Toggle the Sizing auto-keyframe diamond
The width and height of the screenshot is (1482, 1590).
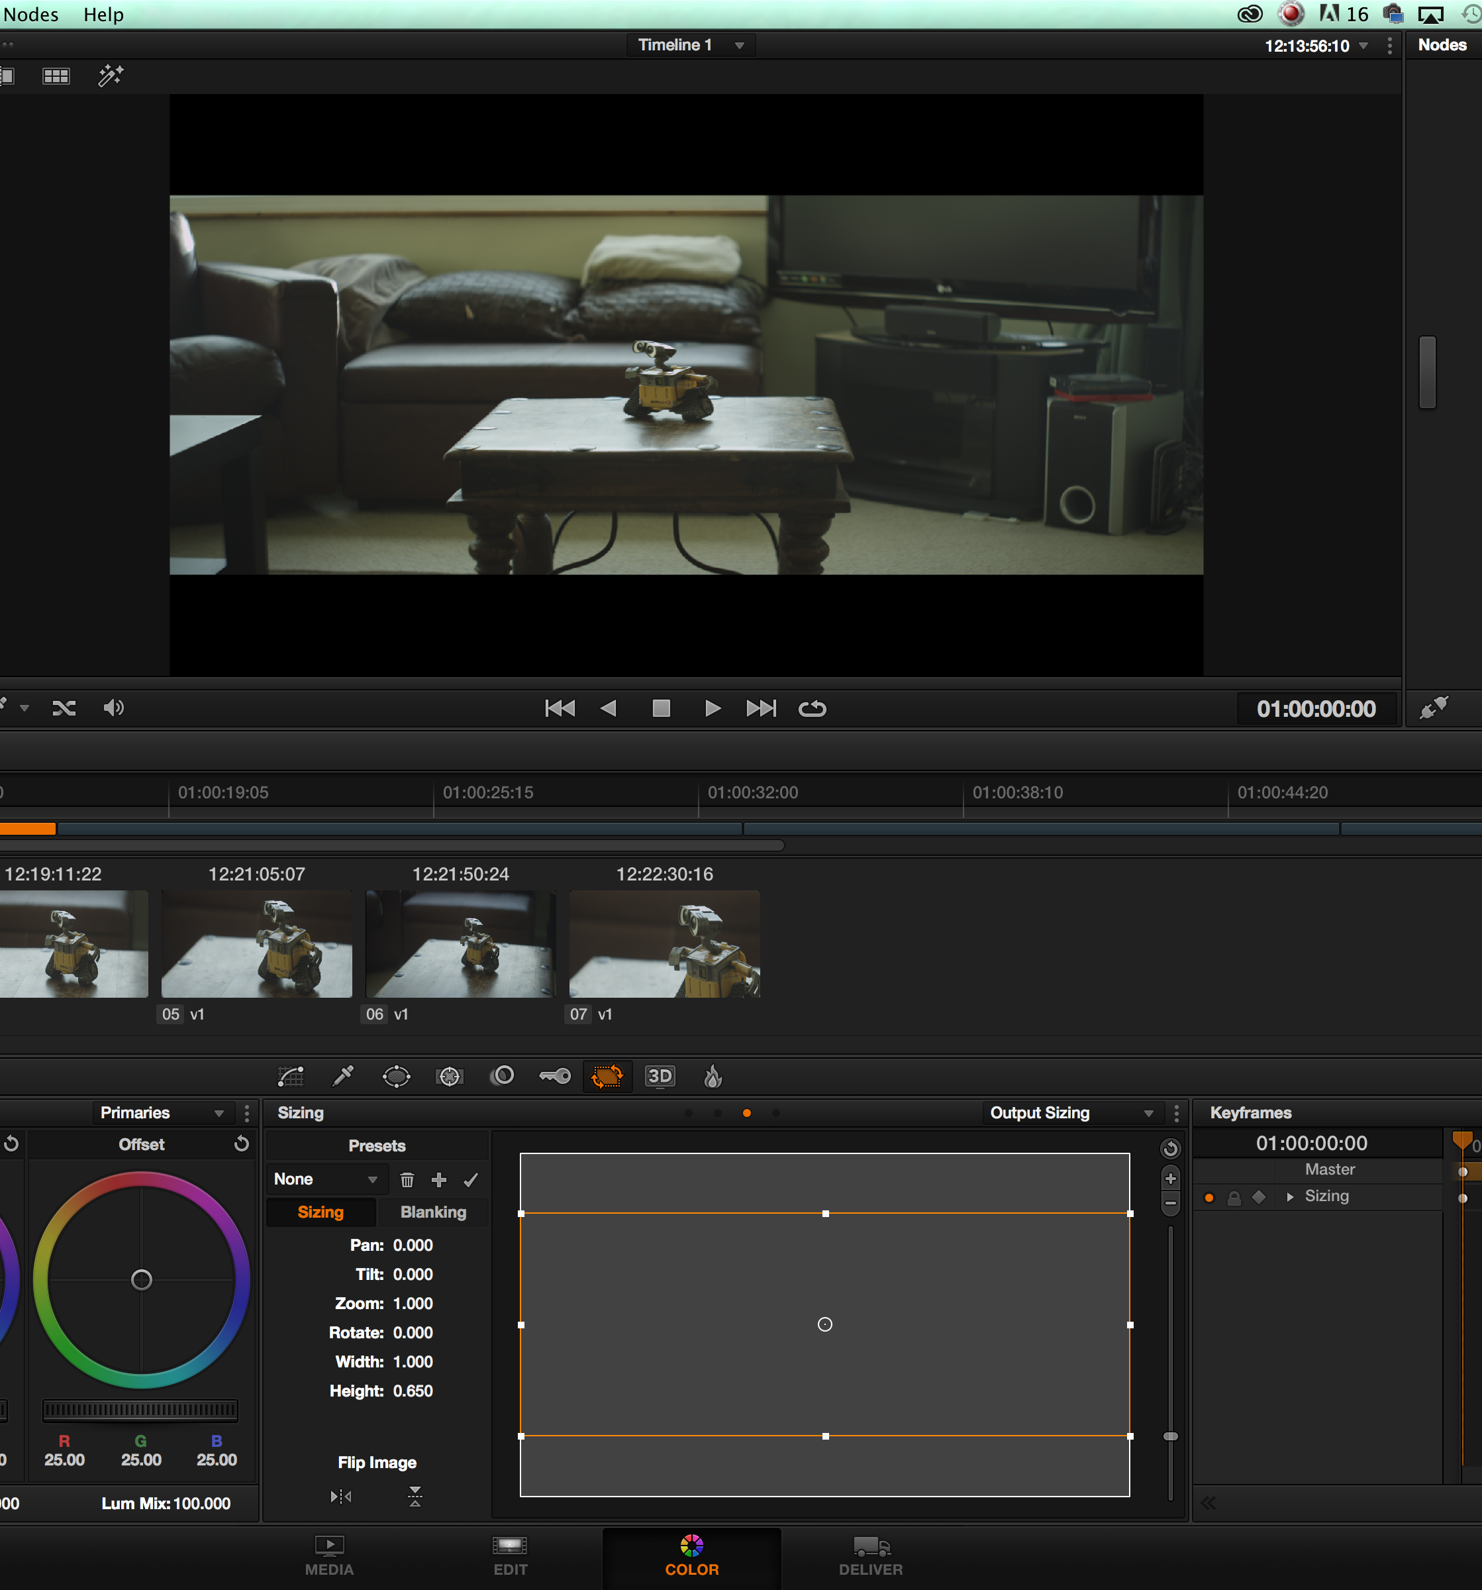1259,1197
